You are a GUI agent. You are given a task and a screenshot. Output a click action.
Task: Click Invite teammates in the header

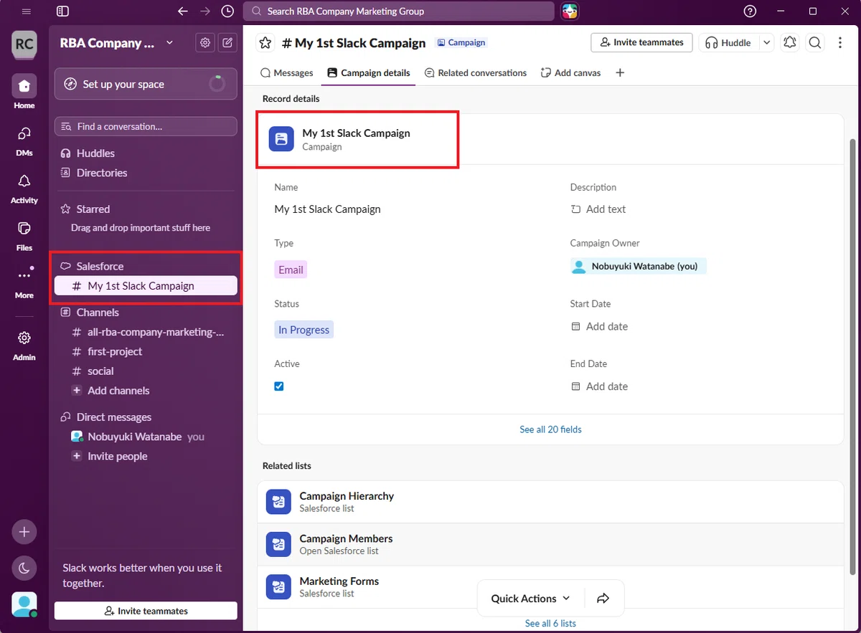pos(642,42)
